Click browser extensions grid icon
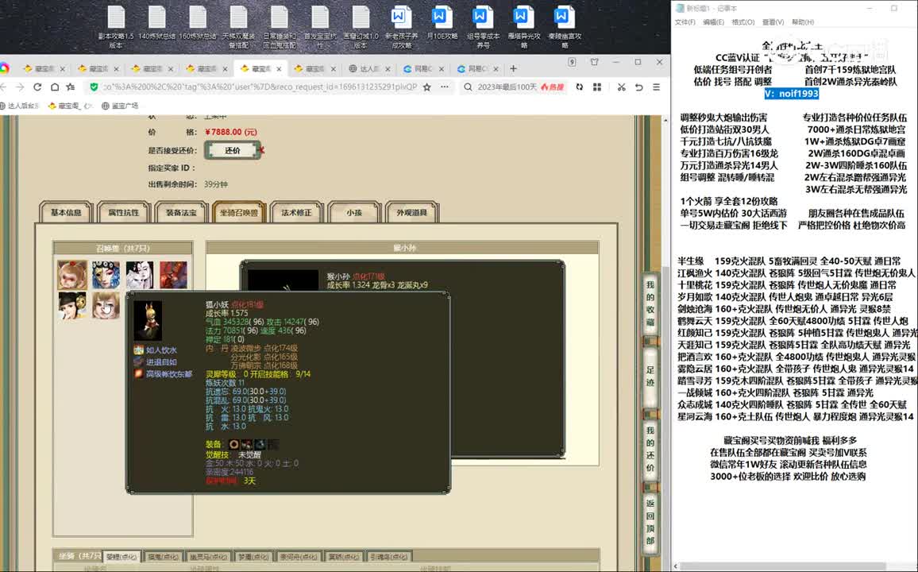 tap(597, 87)
